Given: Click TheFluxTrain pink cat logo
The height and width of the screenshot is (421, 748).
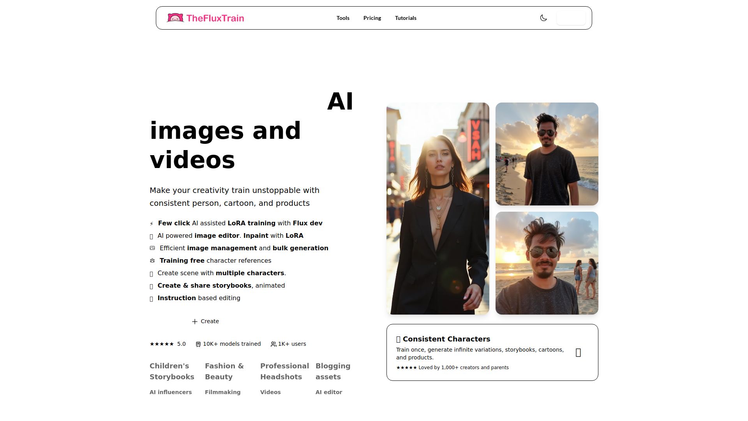Looking at the screenshot, I should click(x=175, y=18).
